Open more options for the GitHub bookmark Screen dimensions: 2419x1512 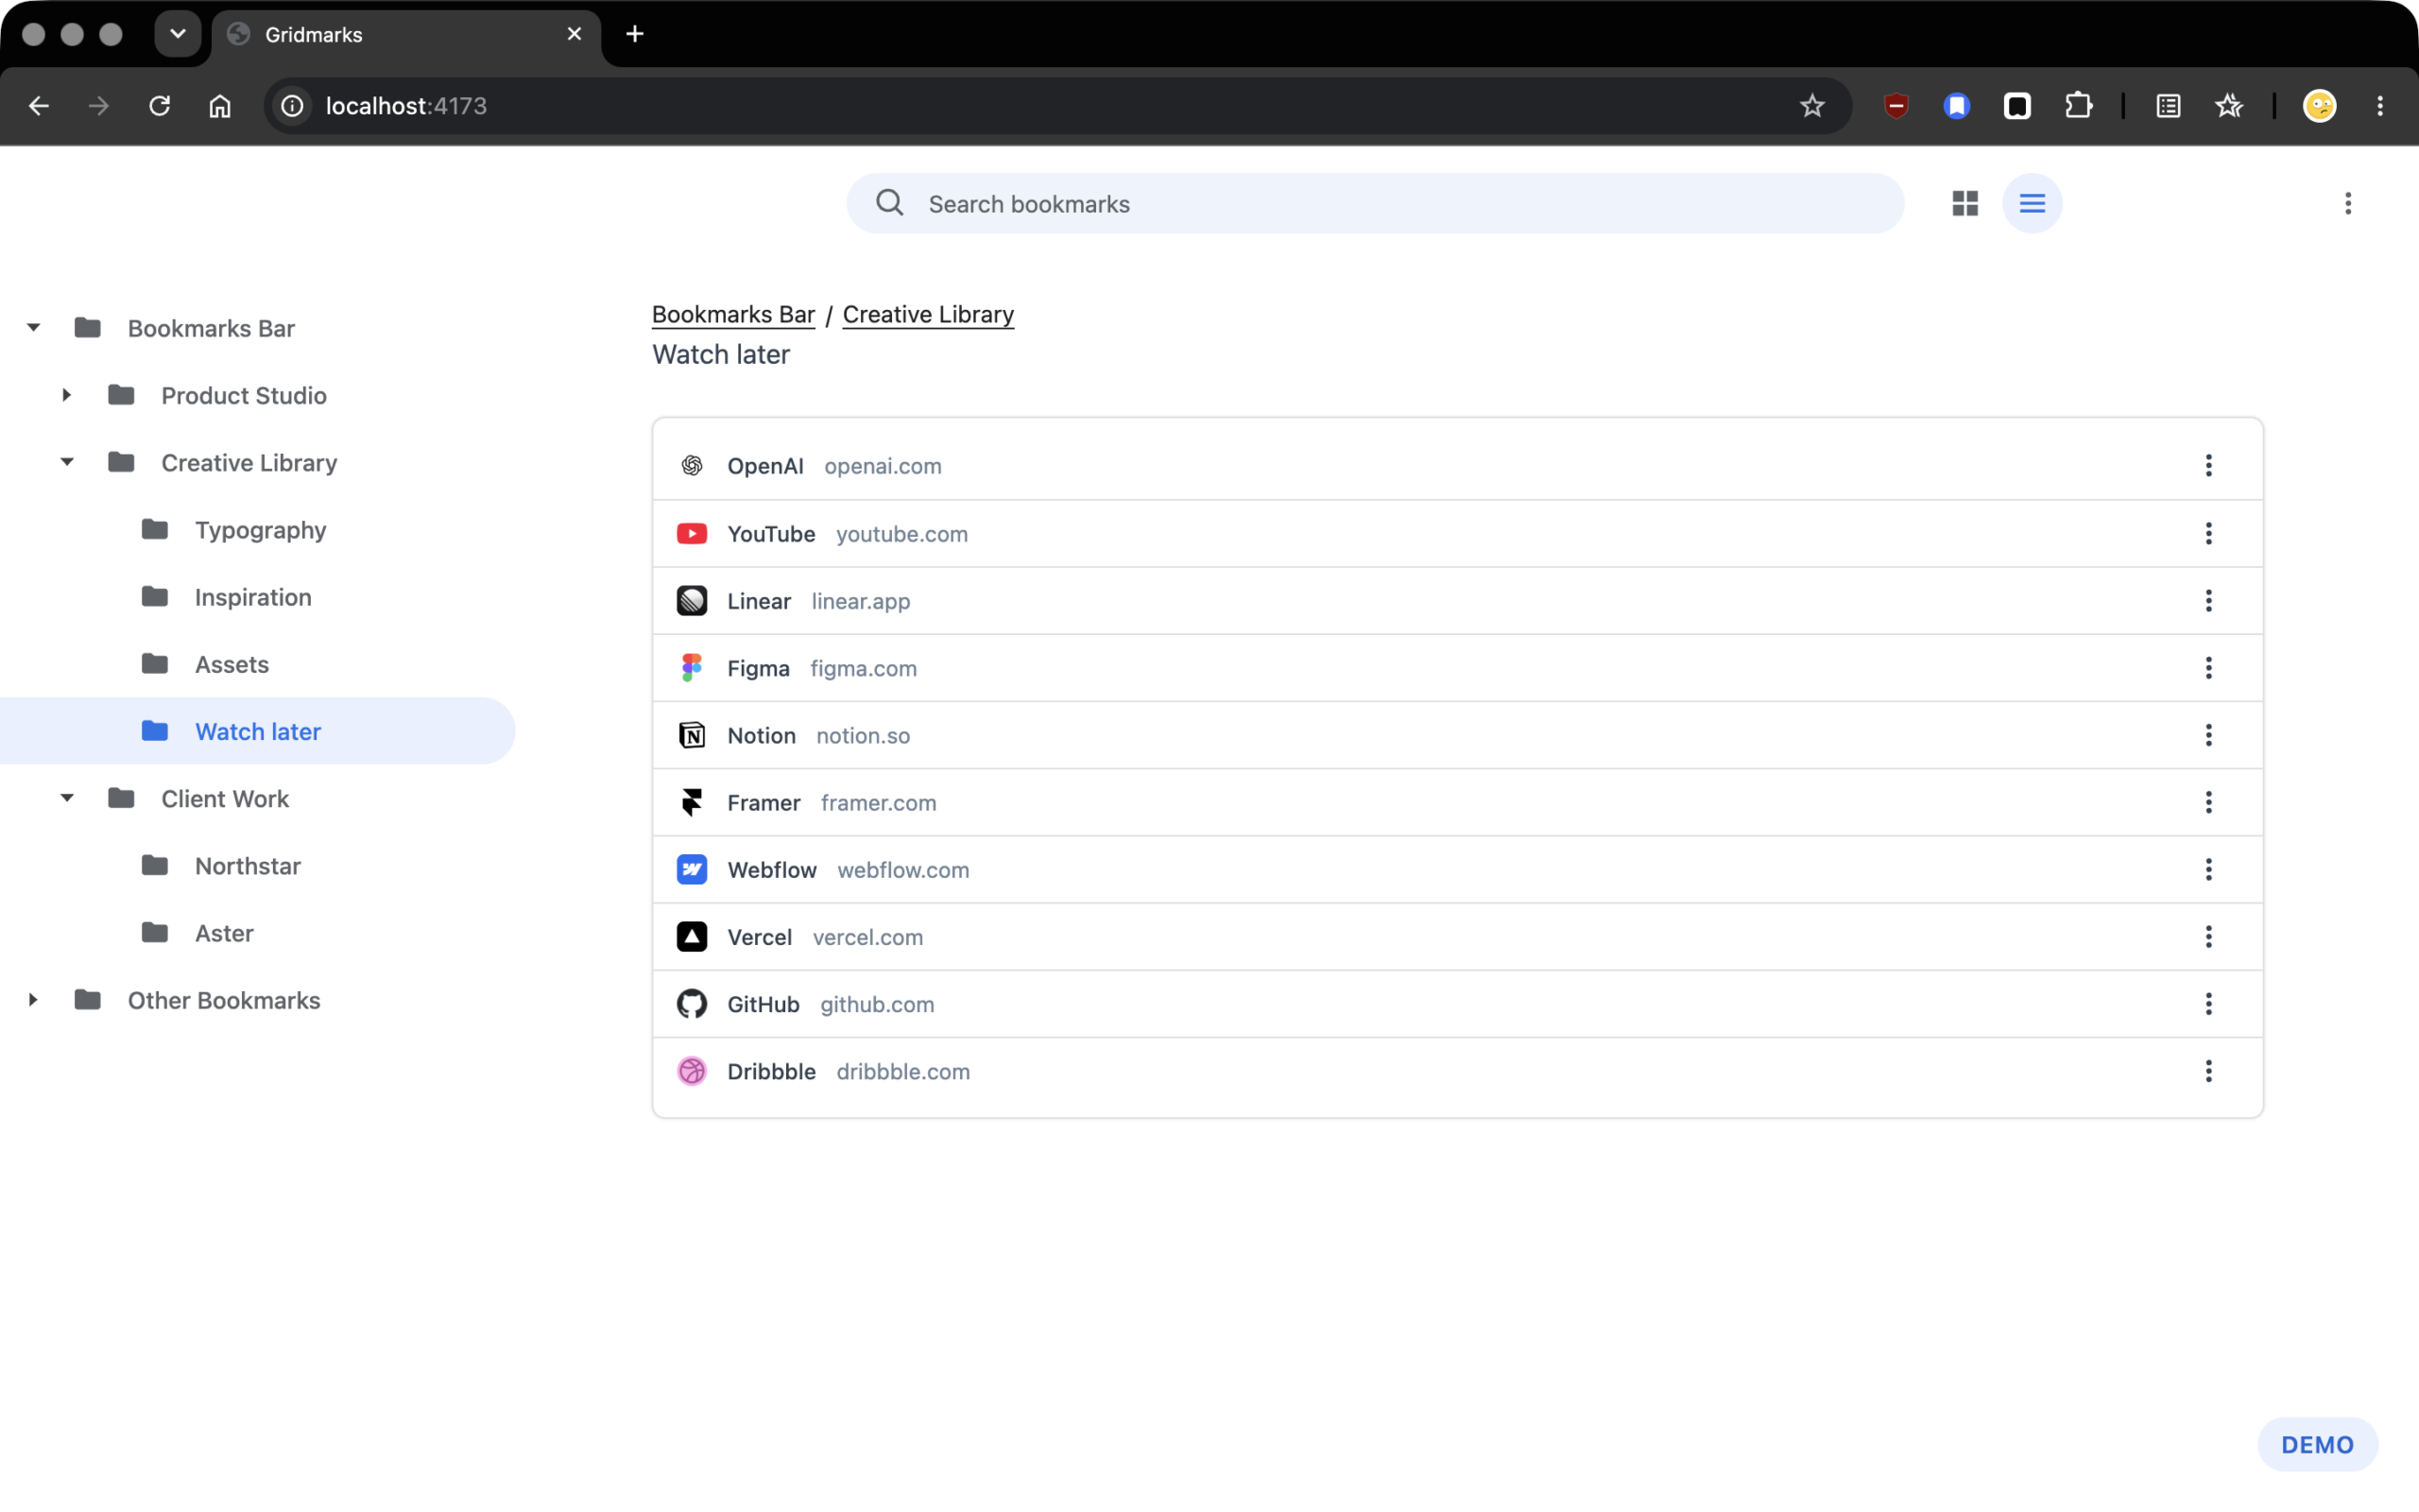[x=2208, y=1004]
